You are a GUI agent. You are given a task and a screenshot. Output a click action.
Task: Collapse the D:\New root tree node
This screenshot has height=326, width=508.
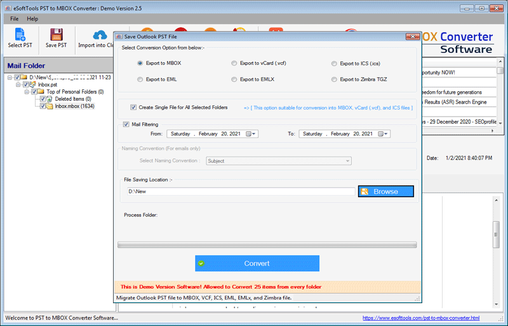coord(10,77)
